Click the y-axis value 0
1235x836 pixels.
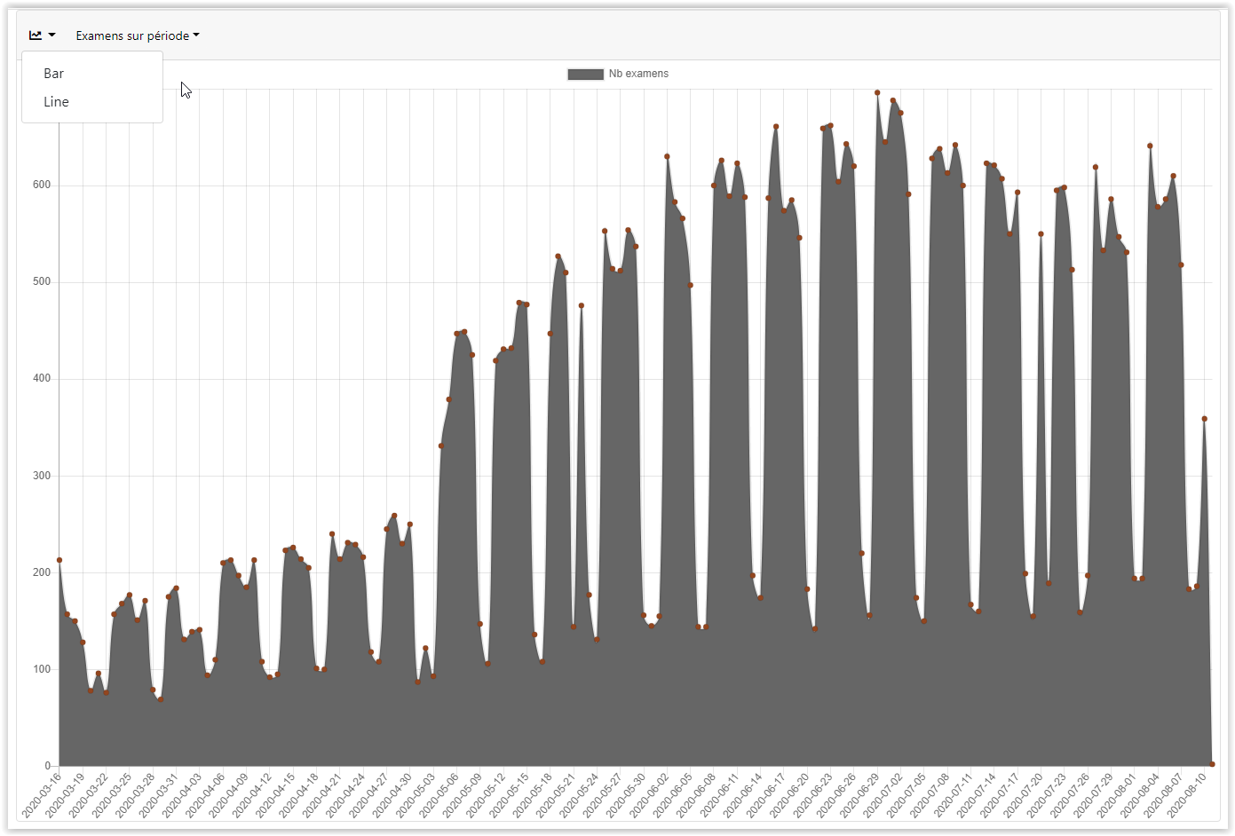[x=48, y=766]
